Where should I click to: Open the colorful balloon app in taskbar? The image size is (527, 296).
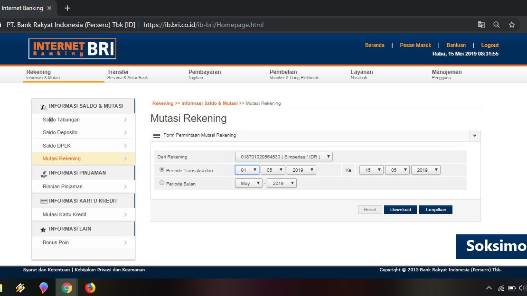tap(44, 288)
